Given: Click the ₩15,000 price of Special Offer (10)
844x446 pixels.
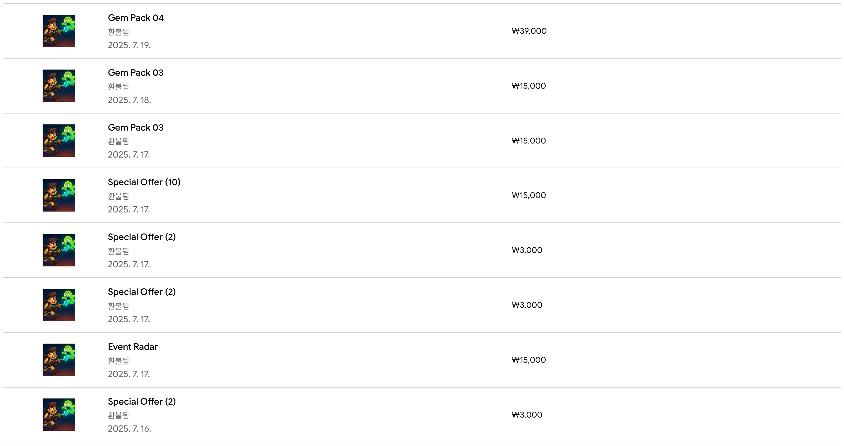Looking at the screenshot, I should [x=529, y=195].
